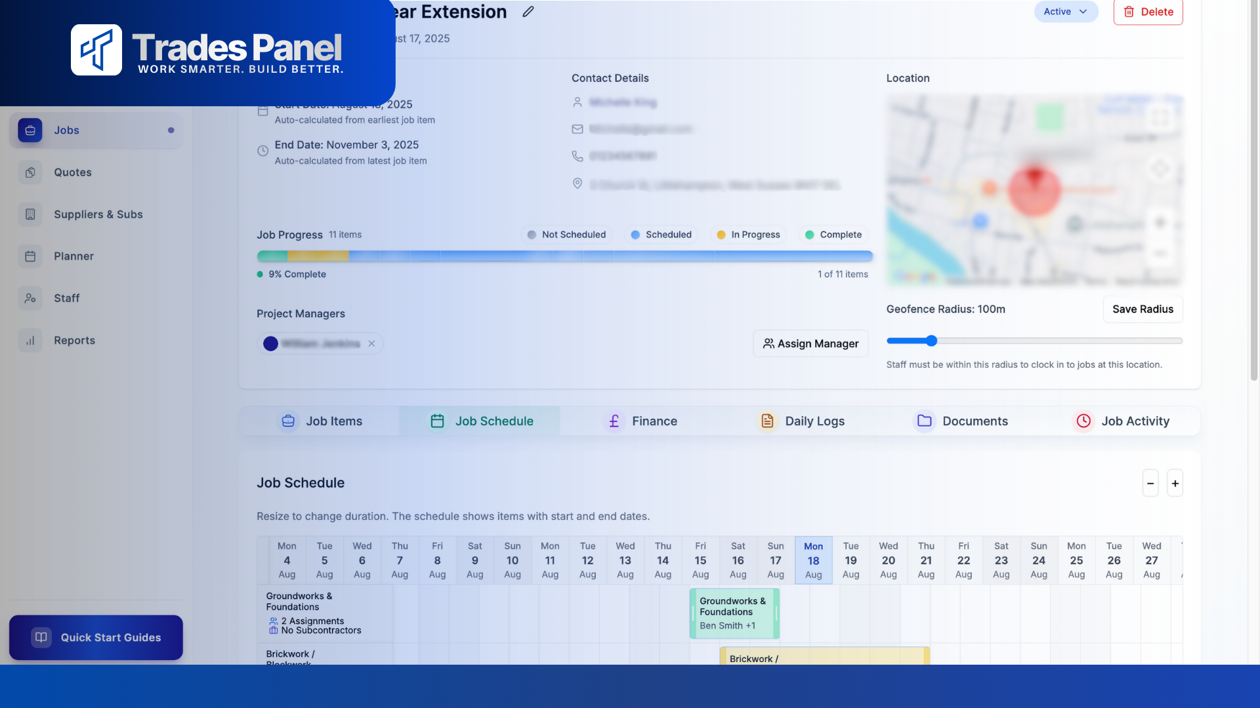
Task: Zoom out schedule with minus button
Action: 1150,483
